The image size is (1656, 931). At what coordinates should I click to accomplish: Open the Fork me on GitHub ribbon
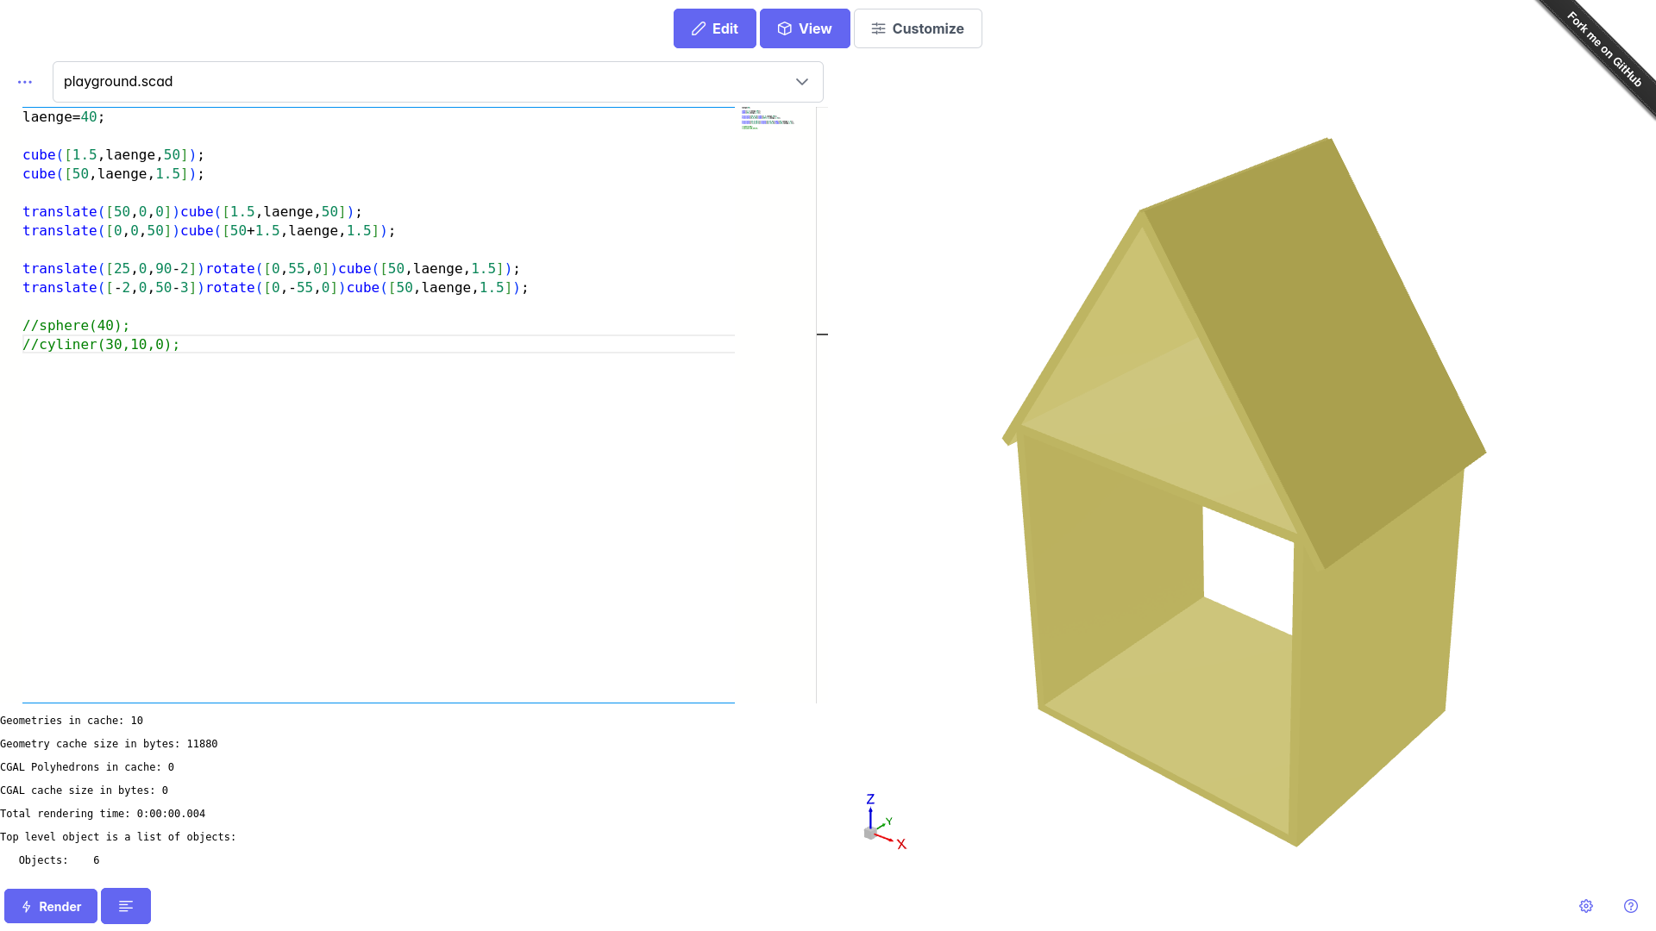(x=1605, y=49)
